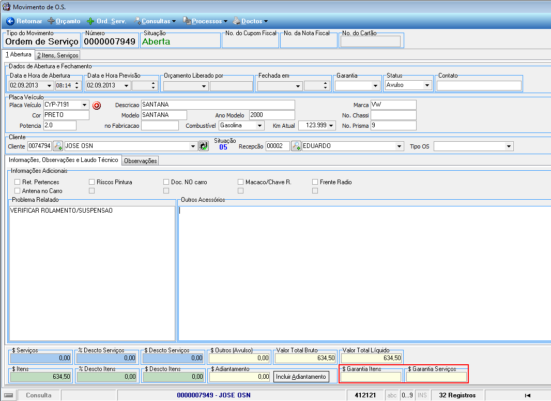Click the '412121' status bar value
This screenshot has height=401, width=551.
click(x=365, y=395)
